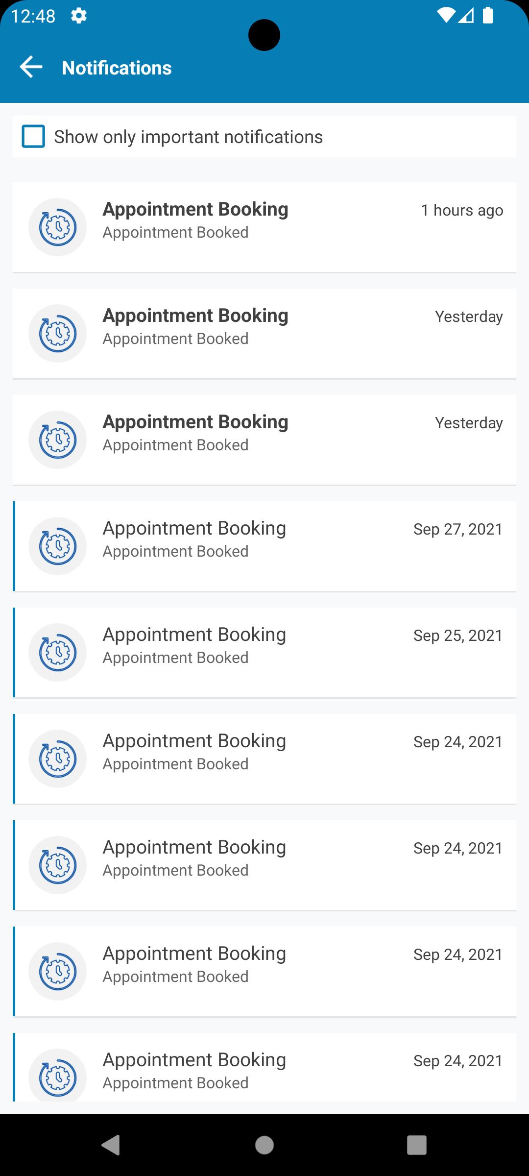This screenshot has width=529, height=1176.
Task: Tap the 12:48 clock in status bar
Action: click(x=33, y=16)
